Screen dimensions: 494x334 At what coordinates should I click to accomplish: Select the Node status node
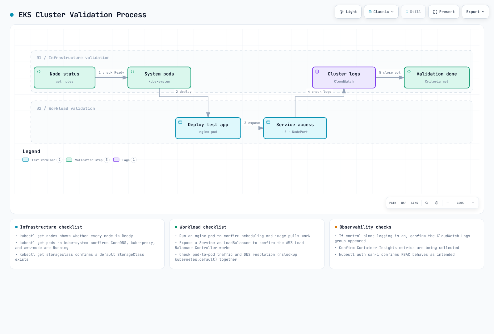(65, 78)
